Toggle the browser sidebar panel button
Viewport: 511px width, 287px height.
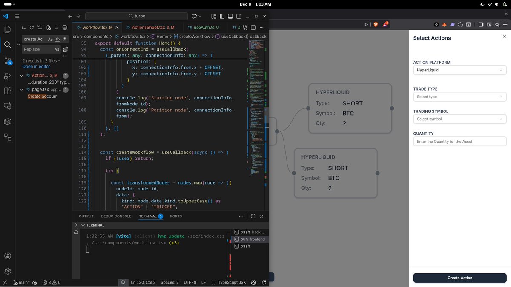tap(481, 25)
